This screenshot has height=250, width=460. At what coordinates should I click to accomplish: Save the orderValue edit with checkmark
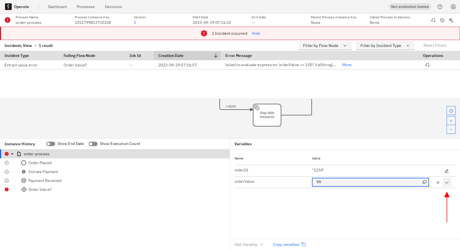(x=447, y=182)
